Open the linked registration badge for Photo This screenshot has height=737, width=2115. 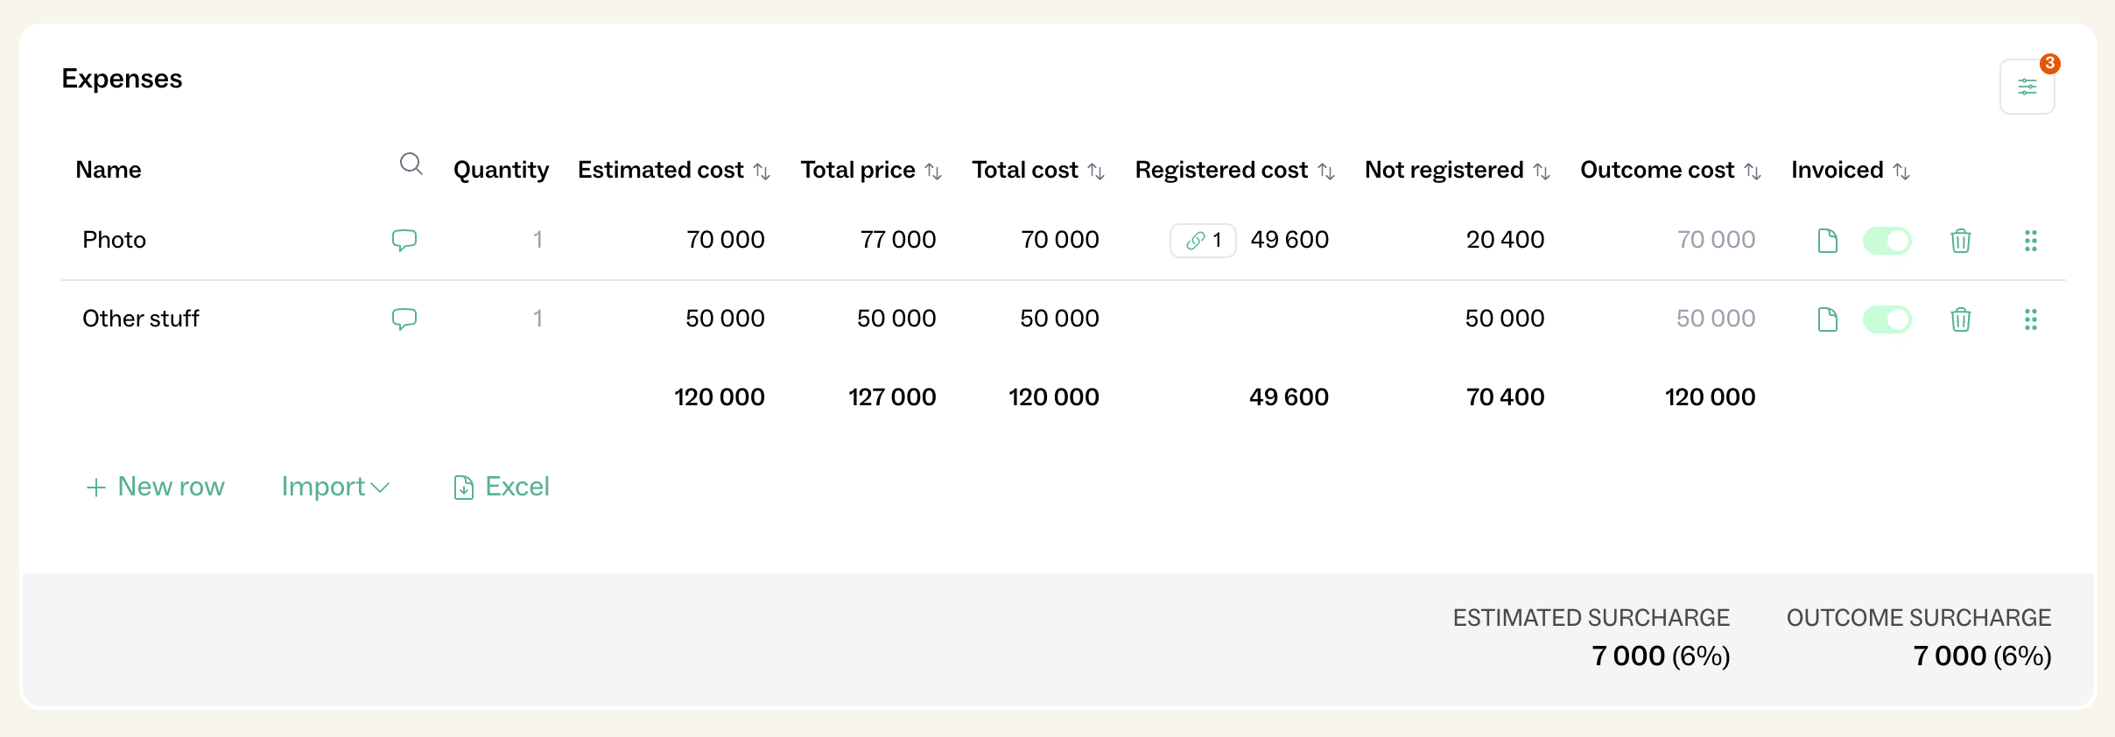(x=1203, y=241)
